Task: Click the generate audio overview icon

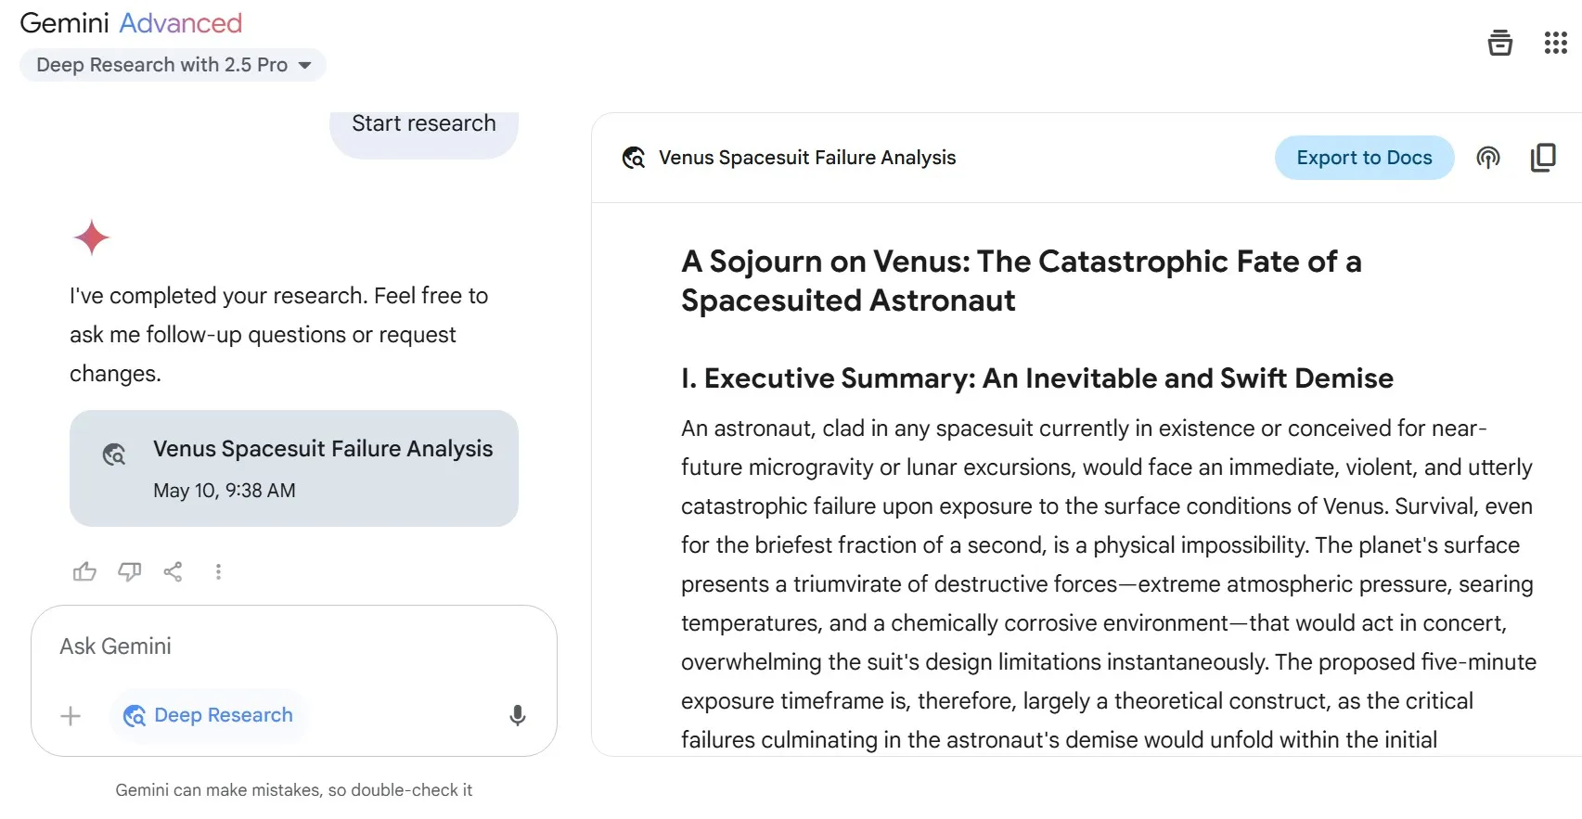Action: [1487, 158]
